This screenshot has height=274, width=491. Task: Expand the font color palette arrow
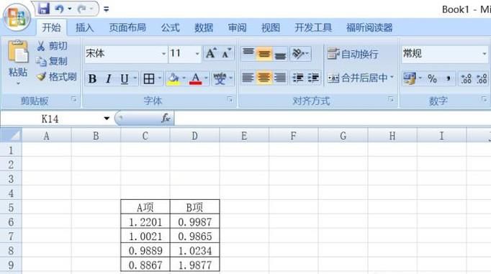tap(206, 78)
